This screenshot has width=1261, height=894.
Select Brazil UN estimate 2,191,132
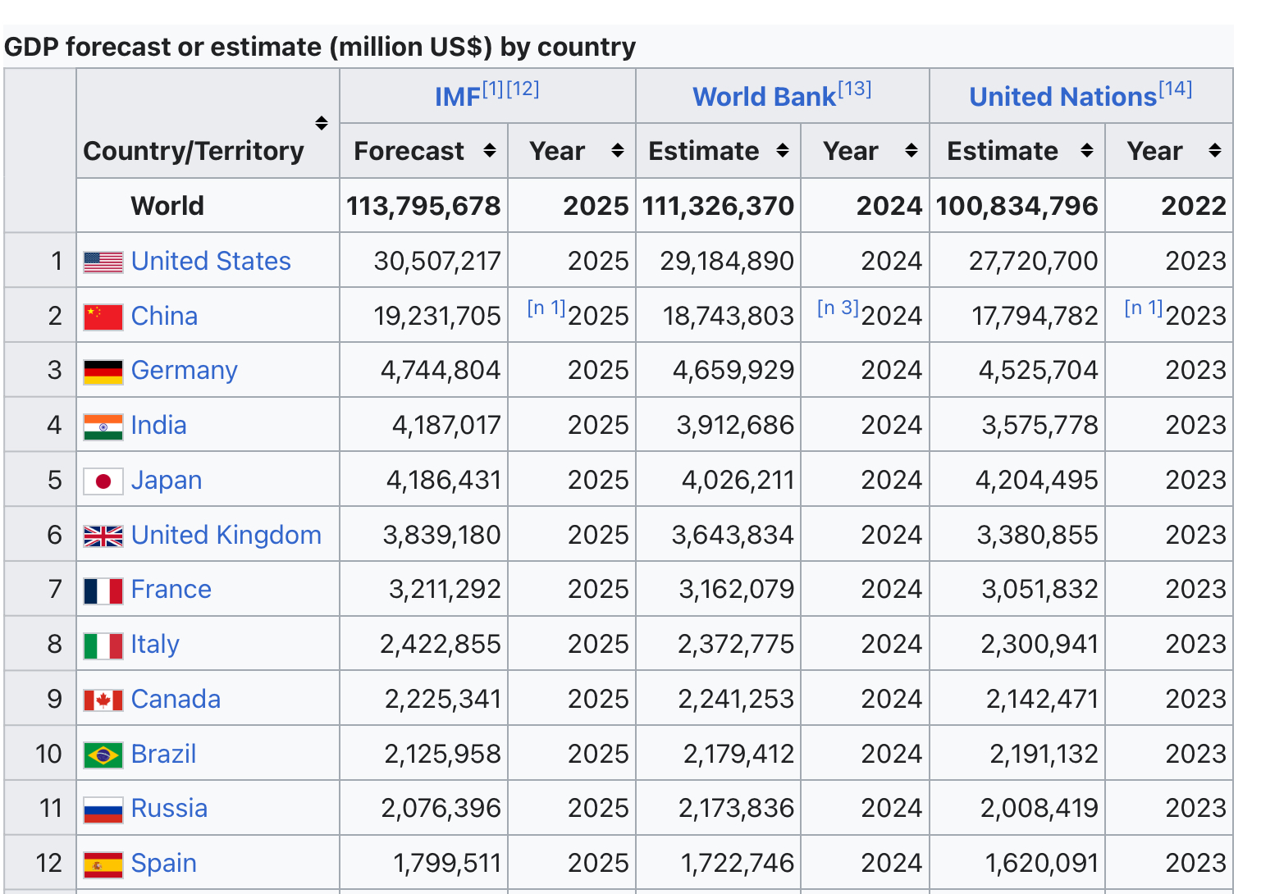tap(1044, 754)
